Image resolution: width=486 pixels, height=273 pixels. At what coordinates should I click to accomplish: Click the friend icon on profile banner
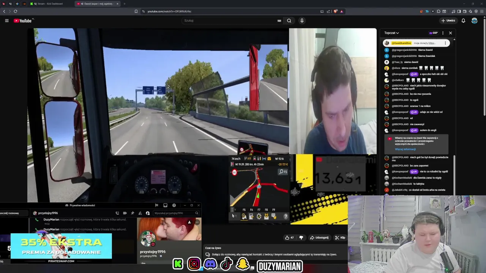(189, 223)
